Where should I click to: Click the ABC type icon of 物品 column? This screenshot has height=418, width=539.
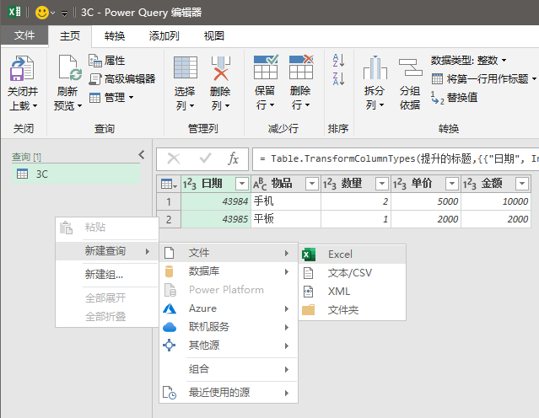tap(260, 184)
